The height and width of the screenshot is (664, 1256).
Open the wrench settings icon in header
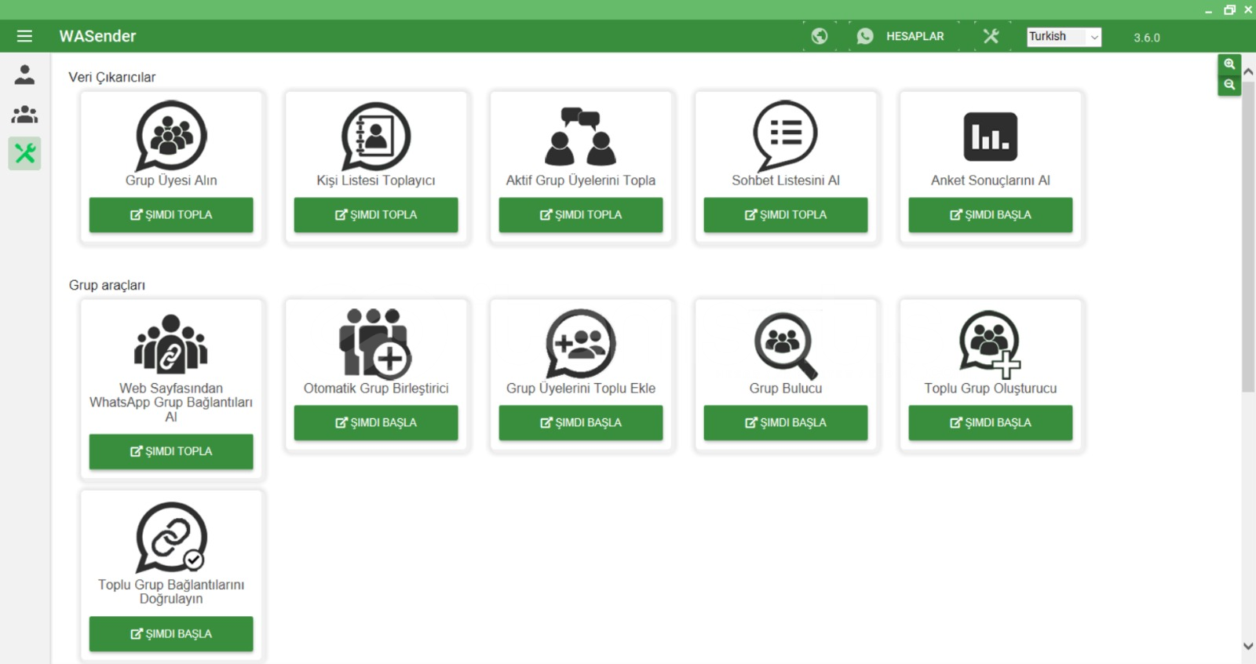pyautogui.click(x=991, y=36)
